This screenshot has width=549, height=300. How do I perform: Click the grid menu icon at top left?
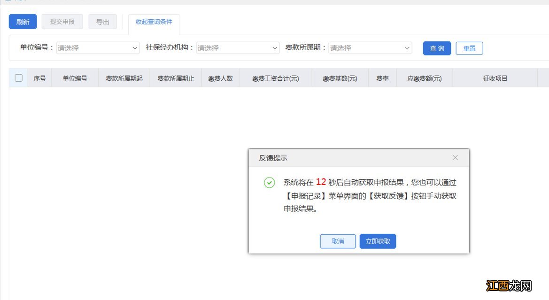(6, 1)
